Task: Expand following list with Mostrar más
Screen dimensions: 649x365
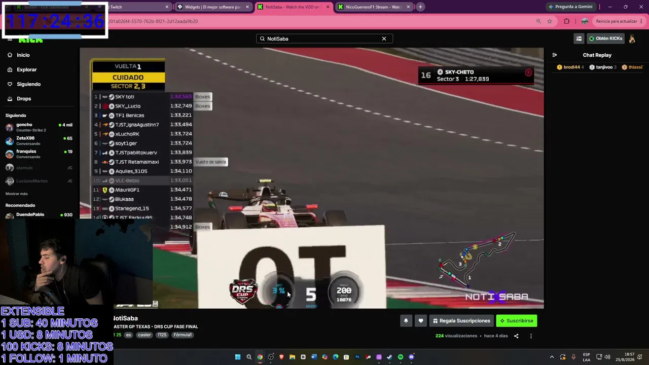Action: [x=17, y=194]
